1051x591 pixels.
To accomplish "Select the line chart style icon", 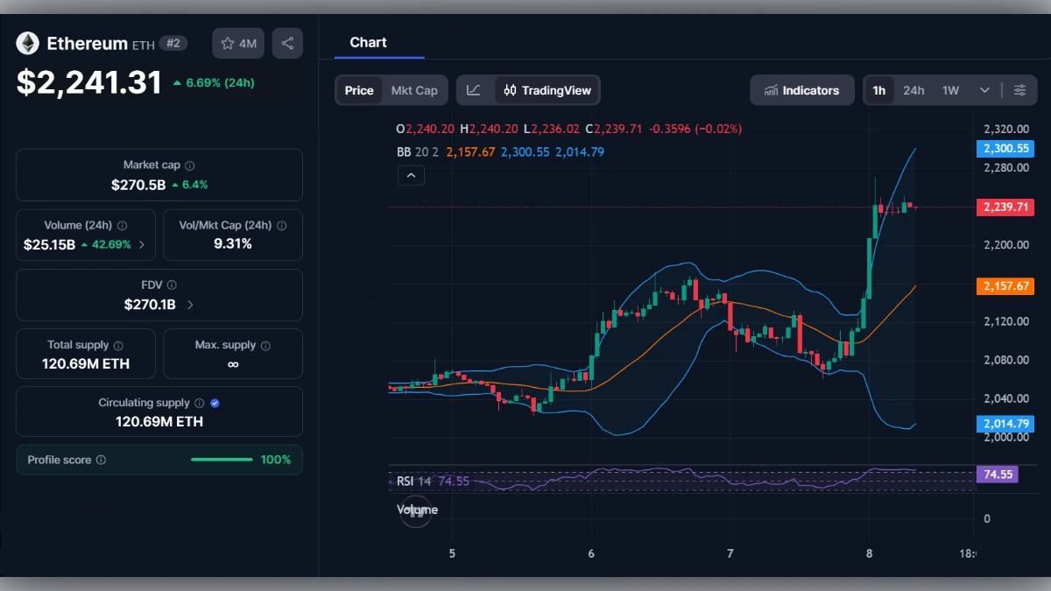I will click(x=474, y=89).
